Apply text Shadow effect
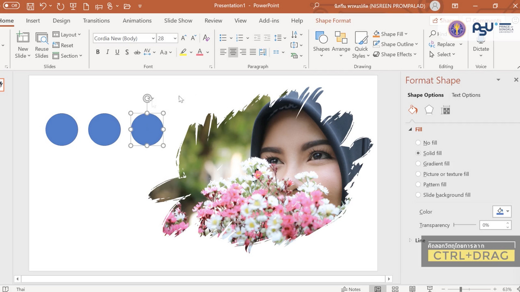The width and height of the screenshot is (520, 292). (x=127, y=52)
